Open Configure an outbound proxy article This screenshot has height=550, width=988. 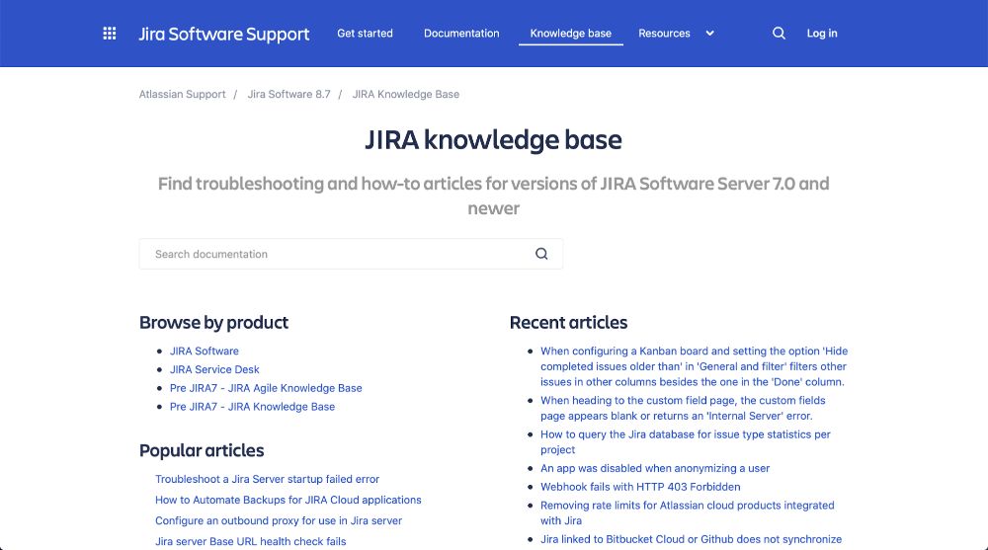(279, 520)
